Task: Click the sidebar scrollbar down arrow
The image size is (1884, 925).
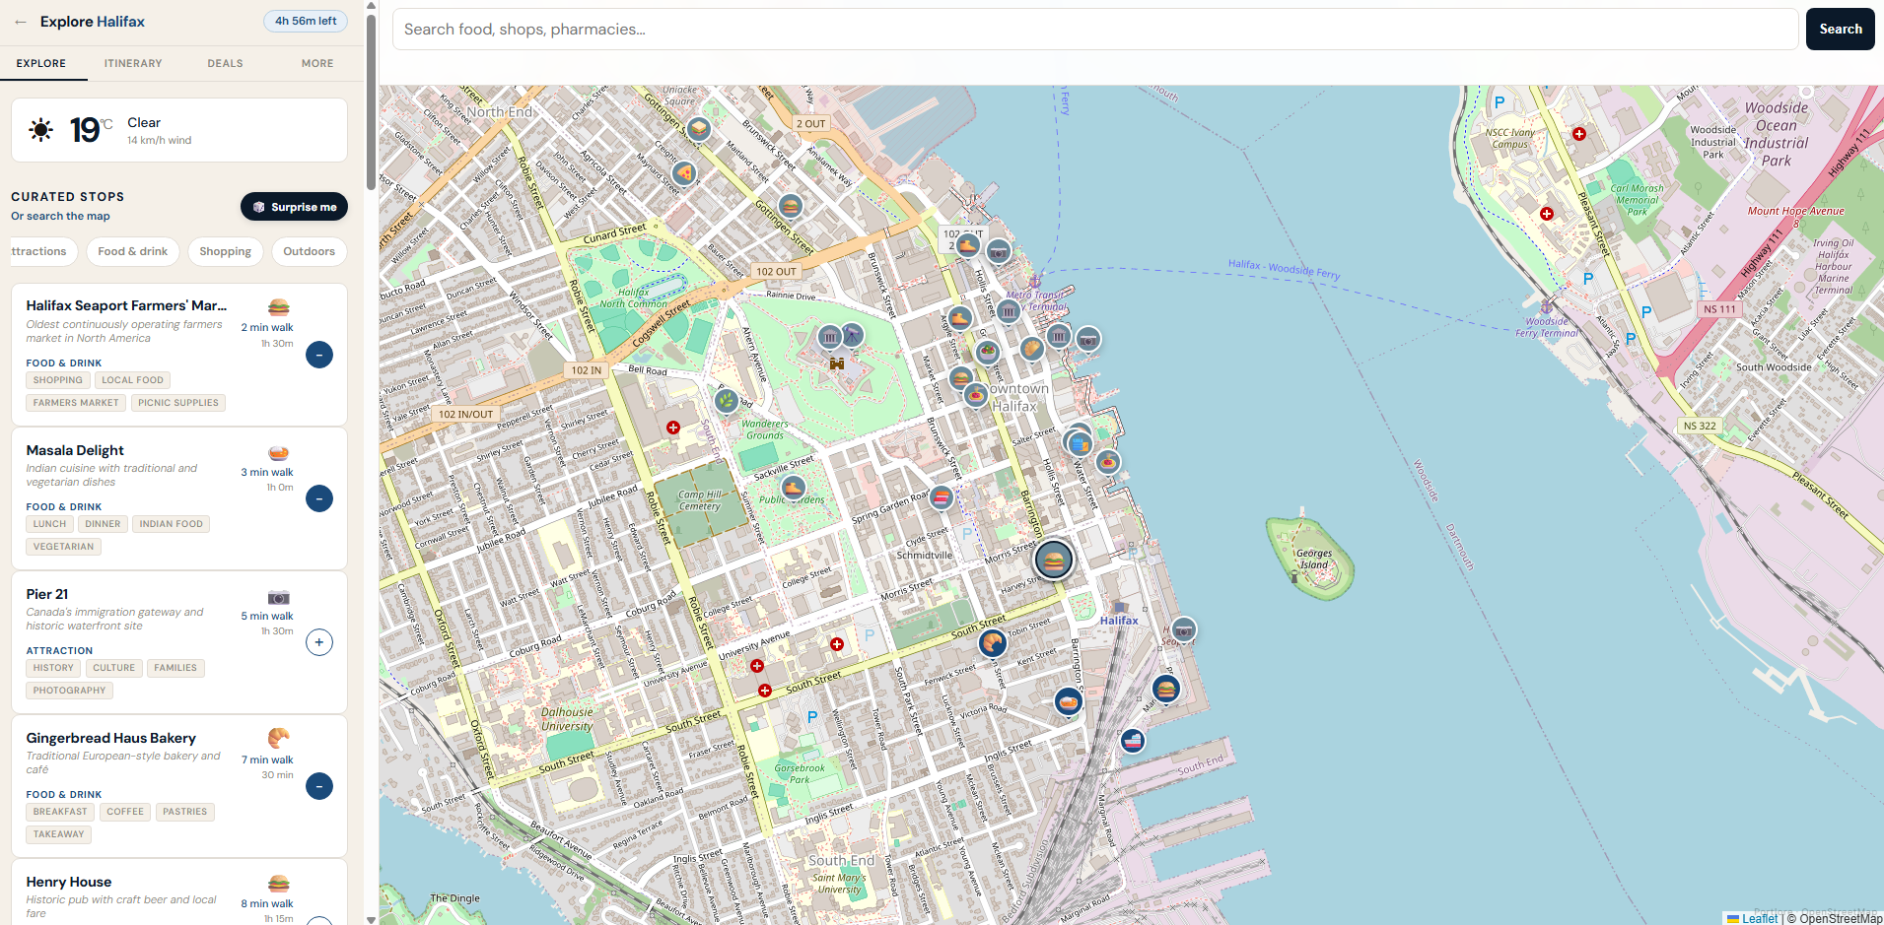Action: click(x=371, y=919)
